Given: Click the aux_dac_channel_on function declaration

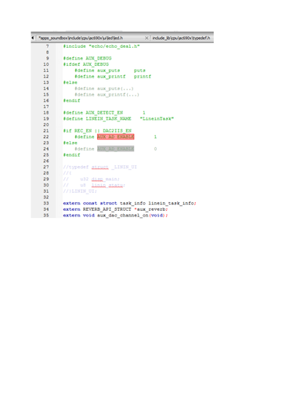Looking at the screenshot, I should pos(115,216).
